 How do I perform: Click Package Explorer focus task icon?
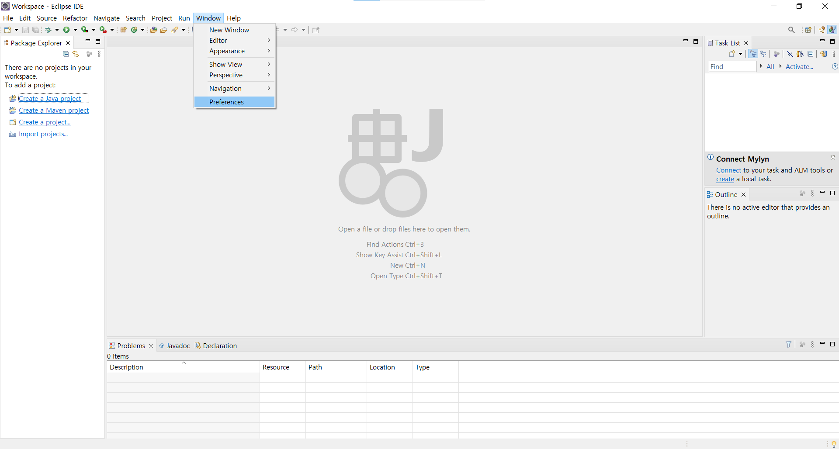point(89,54)
